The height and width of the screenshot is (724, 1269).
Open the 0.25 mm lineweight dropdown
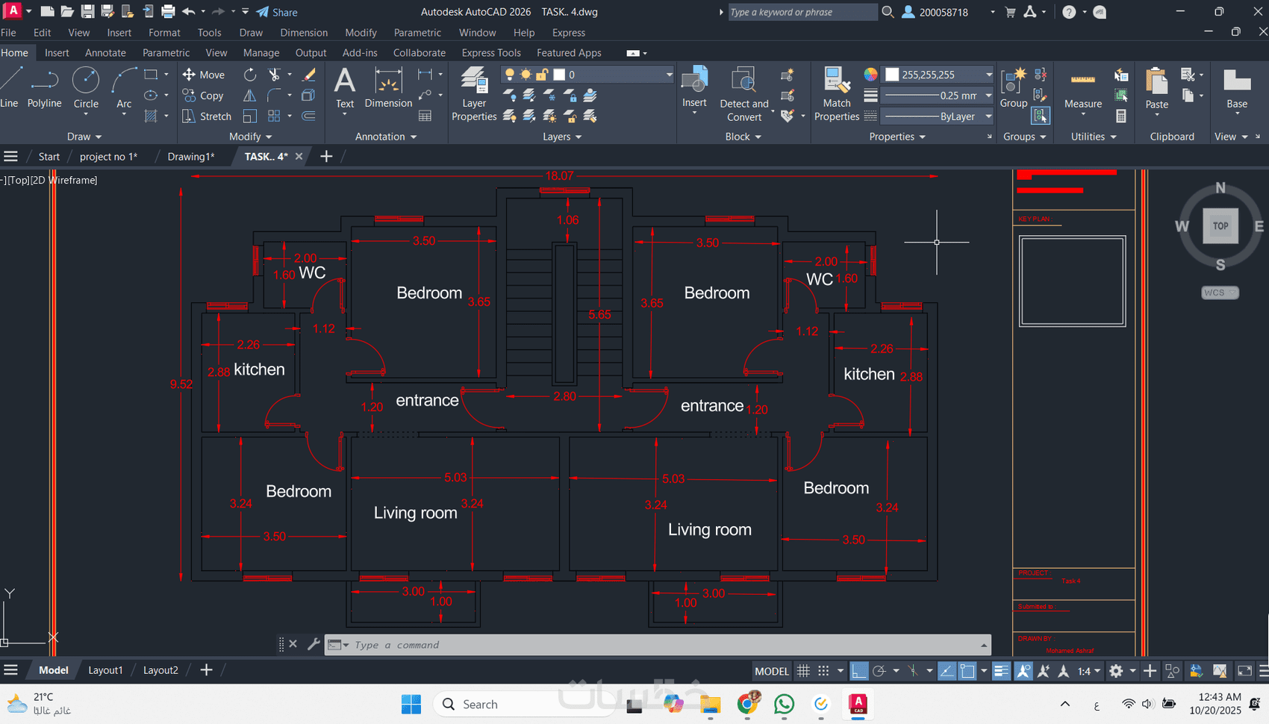click(988, 96)
